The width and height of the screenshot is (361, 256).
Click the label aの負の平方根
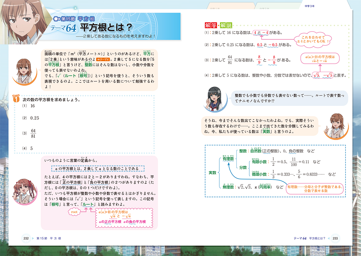(134, 222)
